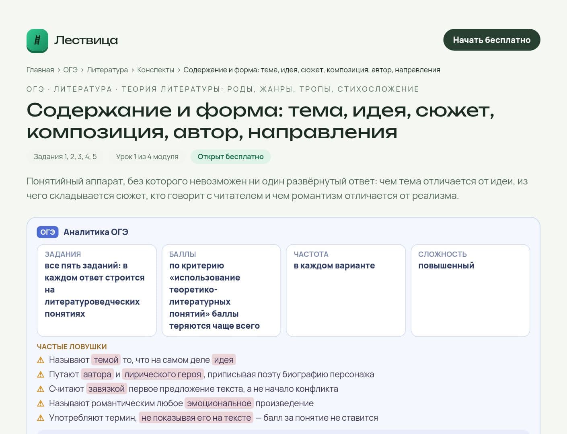The image size is (567, 434).
Task: Click the highlighted word автора
Action: click(x=97, y=375)
